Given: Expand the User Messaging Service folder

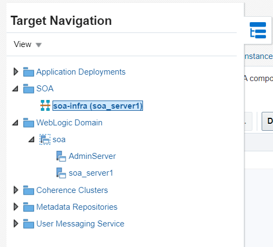Looking at the screenshot, I should pyautogui.click(x=16, y=224).
